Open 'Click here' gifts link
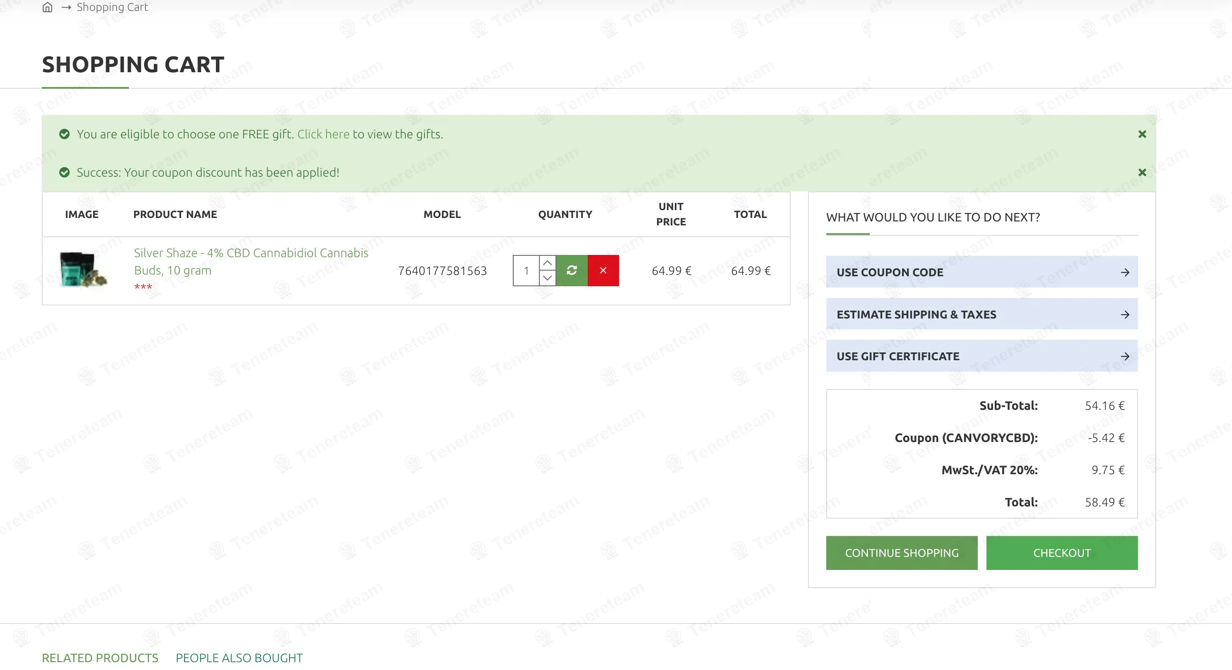 pyautogui.click(x=323, y=134)
